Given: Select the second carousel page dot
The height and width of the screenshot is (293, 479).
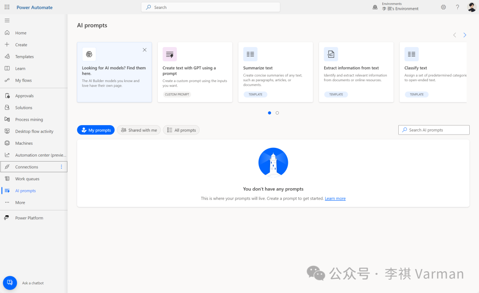Looking at the screenshot, I should [x=277, y=113].
